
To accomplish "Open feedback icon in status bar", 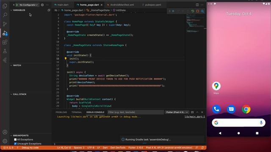I will (x=196, y=148).
